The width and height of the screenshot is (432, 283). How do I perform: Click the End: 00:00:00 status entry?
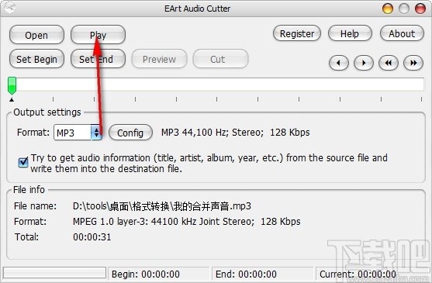246,274
